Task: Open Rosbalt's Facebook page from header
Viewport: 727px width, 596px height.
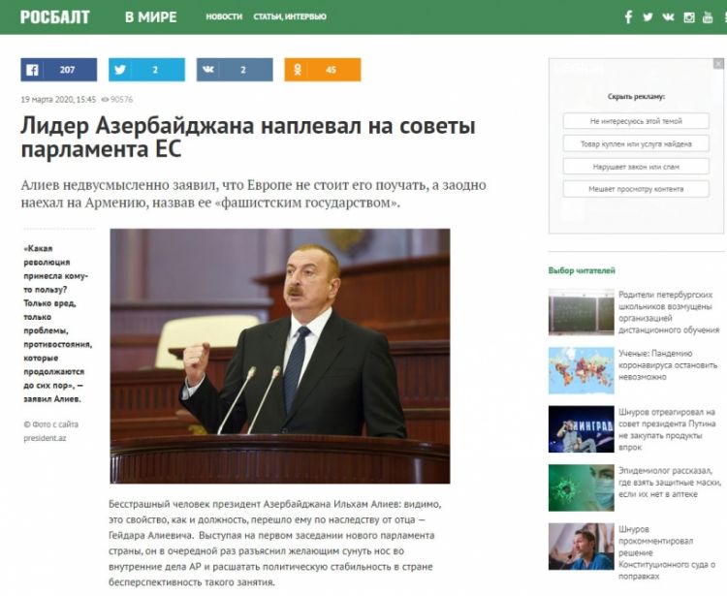Action: (628, 16)
